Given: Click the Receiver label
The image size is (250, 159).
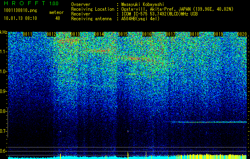Looking at the screenshot, I should click(x=81, y=14).
